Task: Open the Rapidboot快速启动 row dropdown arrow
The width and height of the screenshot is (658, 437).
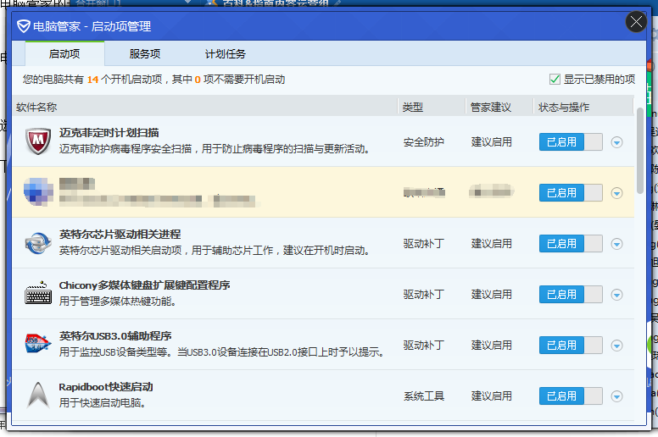Action: pos(616,396)
